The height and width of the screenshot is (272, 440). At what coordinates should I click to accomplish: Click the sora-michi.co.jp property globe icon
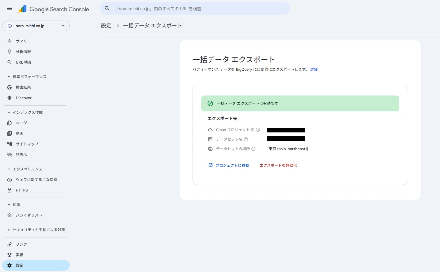tap(10, 26)
